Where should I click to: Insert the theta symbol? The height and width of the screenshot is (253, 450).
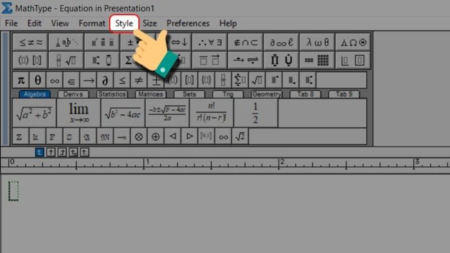pyautogui.click(x=37, y=80)
